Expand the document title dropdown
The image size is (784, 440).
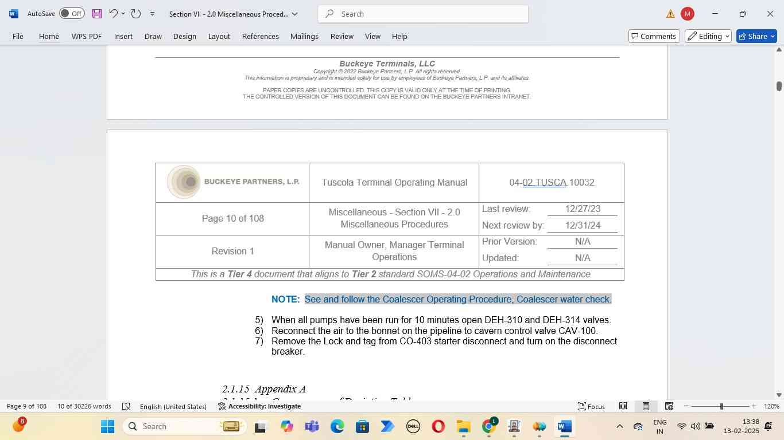[295, 14]
